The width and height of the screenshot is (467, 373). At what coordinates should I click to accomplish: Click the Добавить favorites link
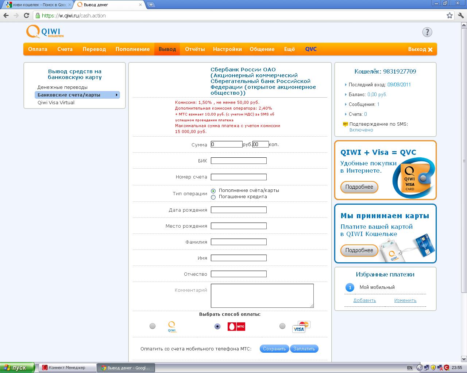tap(364, 301)
